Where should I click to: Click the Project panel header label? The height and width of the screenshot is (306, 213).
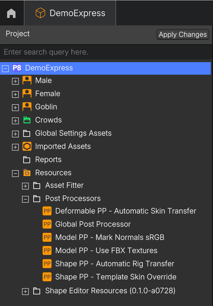[x=18, y=34]
